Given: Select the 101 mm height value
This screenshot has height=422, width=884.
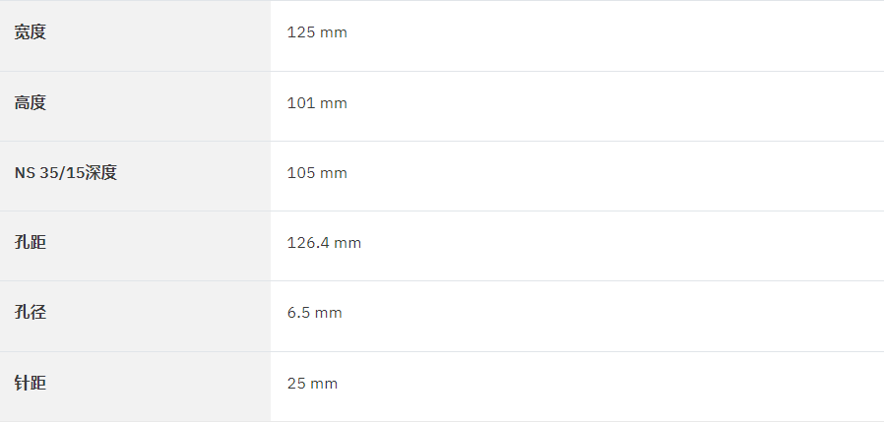Looking at the screenshot, I should click(x=317, y=103).
